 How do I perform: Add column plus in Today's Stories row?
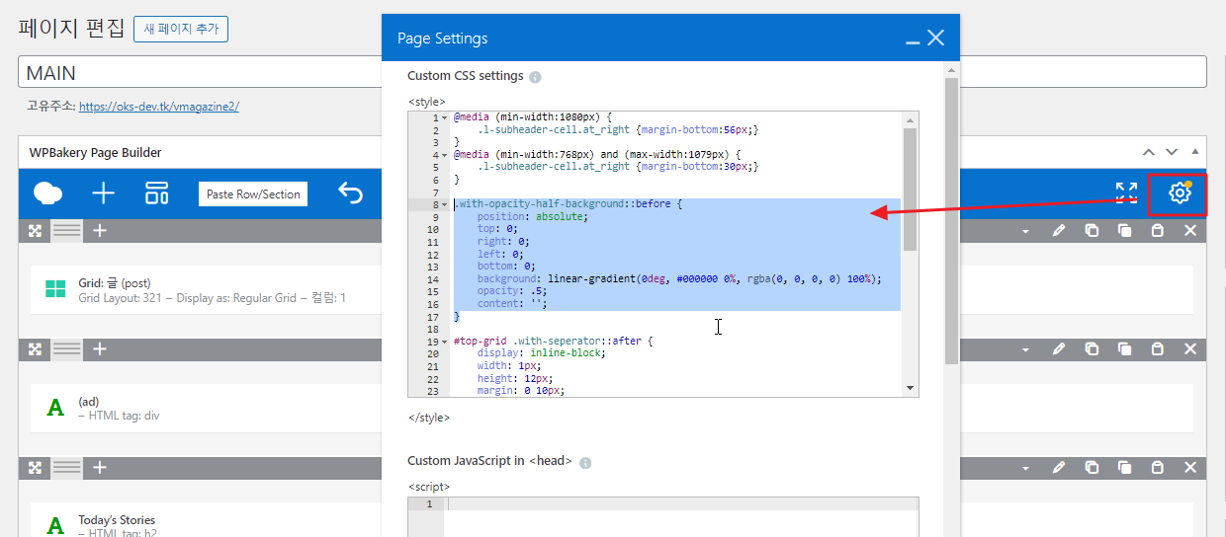(100, 468)
